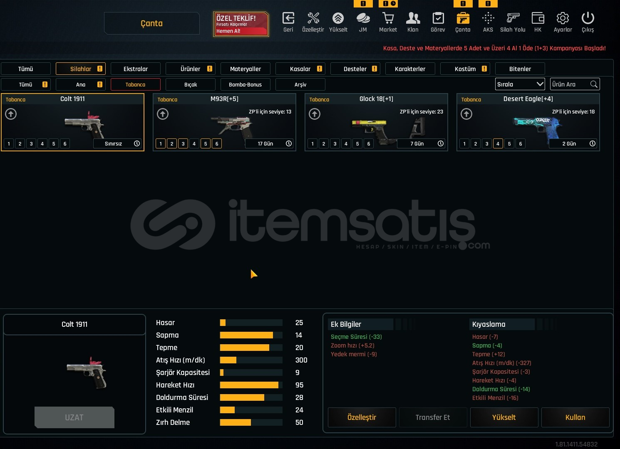Open Silah Yolu weapon icon
620x449 pixels.
[x=513, y=19]
